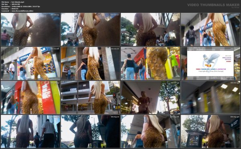241x149 pixels.
Task: Select the thumbnail showing the OTICA storefront sign
Action: (x=30, y=63)
